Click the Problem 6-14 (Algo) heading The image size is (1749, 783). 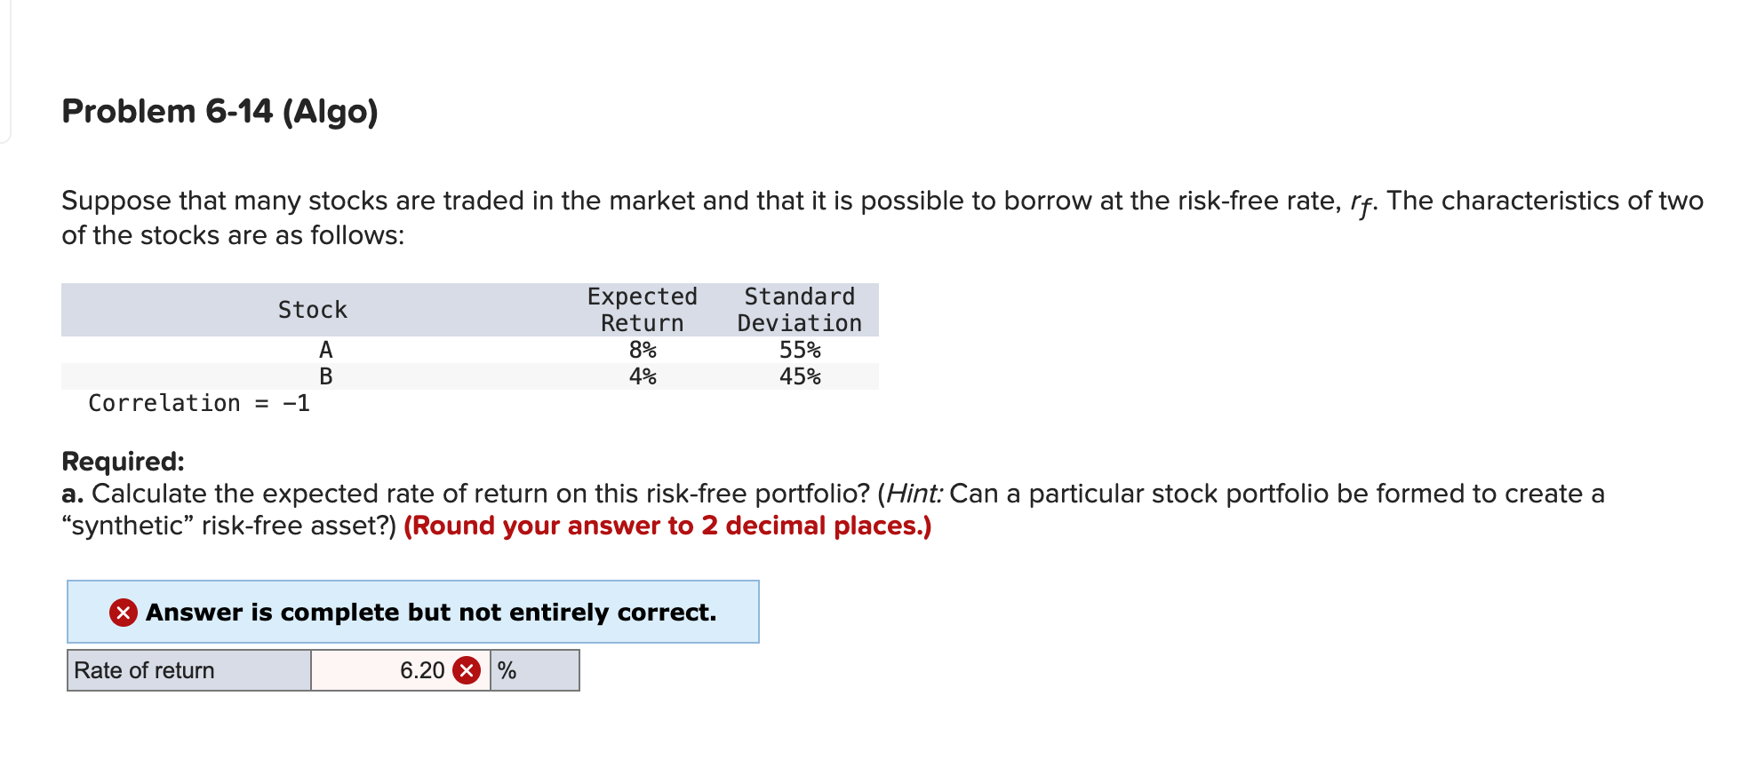219,111
